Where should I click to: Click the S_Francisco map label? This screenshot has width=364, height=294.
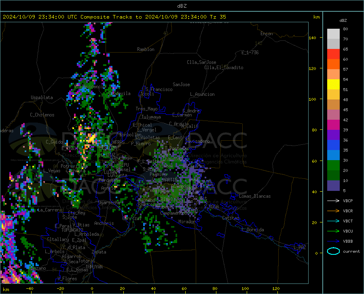tap(159, 89)
